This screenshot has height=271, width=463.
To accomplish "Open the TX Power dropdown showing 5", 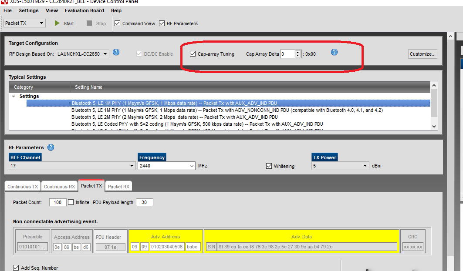I will (340, 166).
